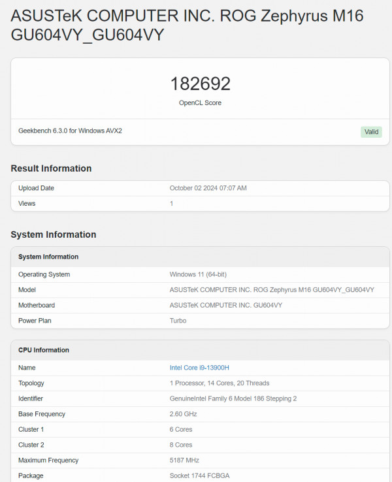Click the Package label

pos(31,476)
